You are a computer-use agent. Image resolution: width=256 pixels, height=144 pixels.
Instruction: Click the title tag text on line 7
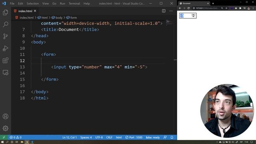70,30
